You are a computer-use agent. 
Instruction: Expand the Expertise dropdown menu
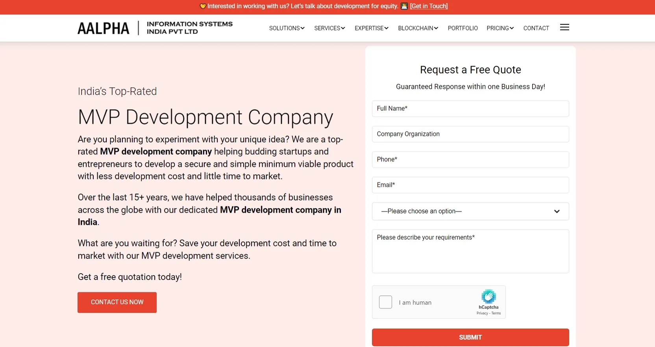point(372,28)
